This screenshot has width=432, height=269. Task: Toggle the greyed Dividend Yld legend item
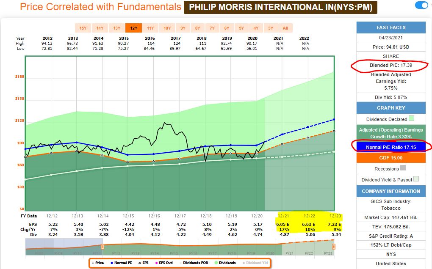pos(255,263)
